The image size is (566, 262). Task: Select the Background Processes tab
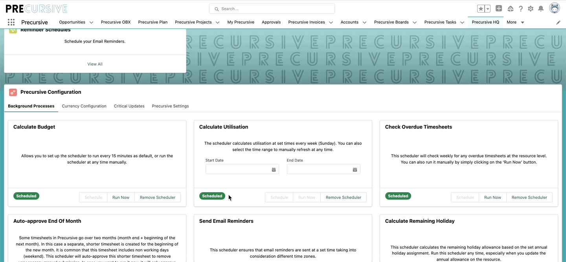click(x=31, y=106)
